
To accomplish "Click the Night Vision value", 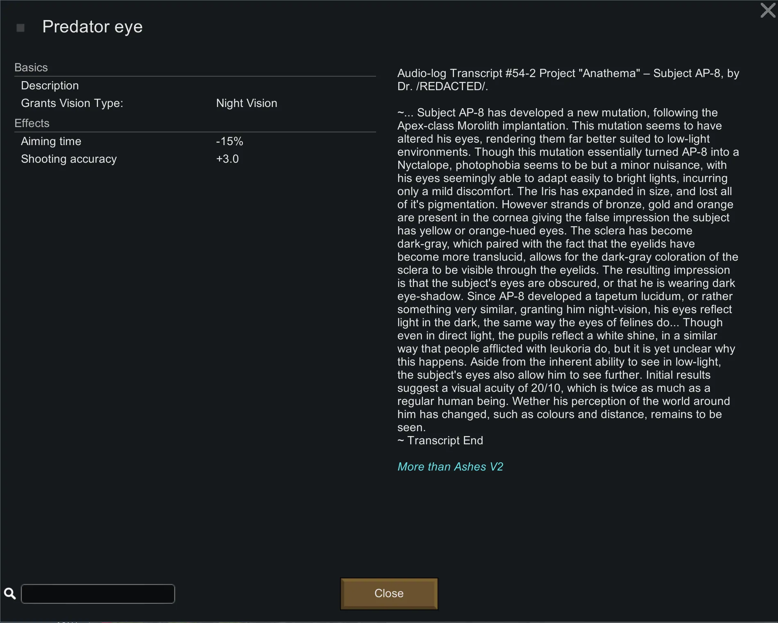I will pos(246,103).
